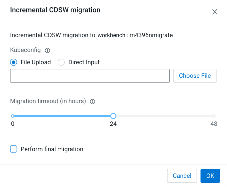Click the Perform final migration label text
This screenshot has height=187, width=227.
tap(52, 149)
